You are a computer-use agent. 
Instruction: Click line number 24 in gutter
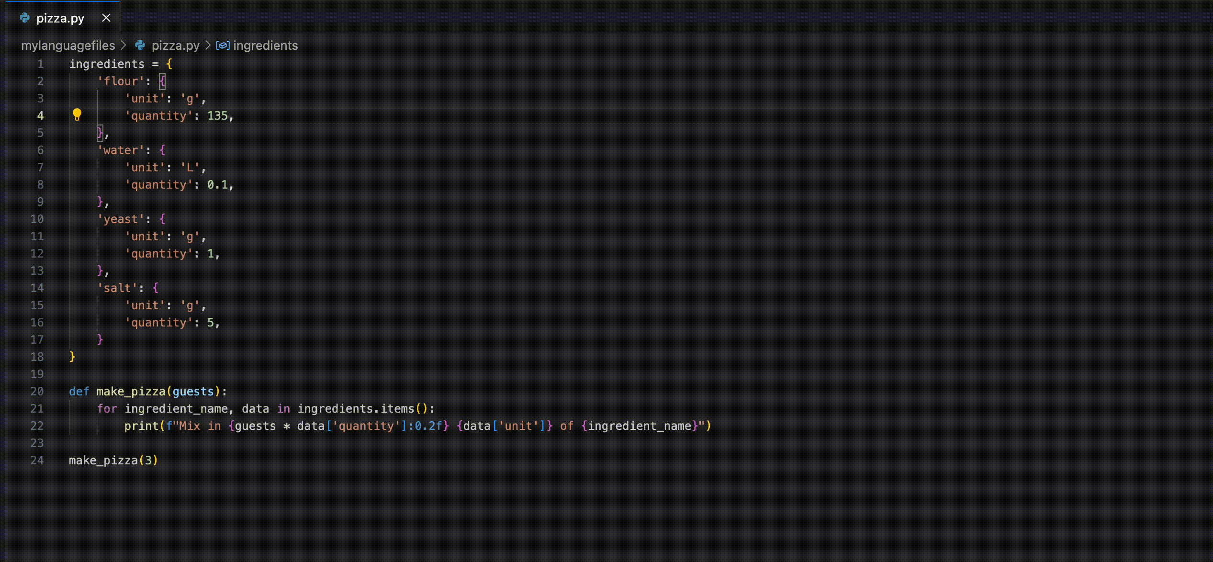[x=37, y=461]
